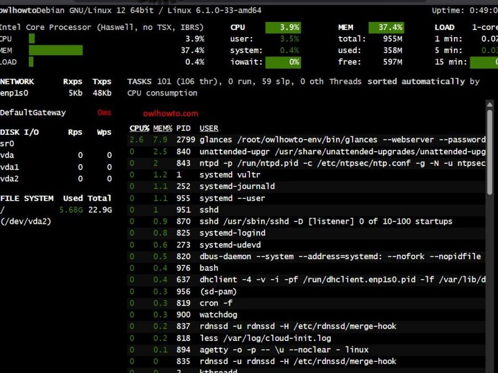Screen dimensions: 498x373
Task: Click the (/dev/vda2) mount device text
Action: click(x=25, y=222)
